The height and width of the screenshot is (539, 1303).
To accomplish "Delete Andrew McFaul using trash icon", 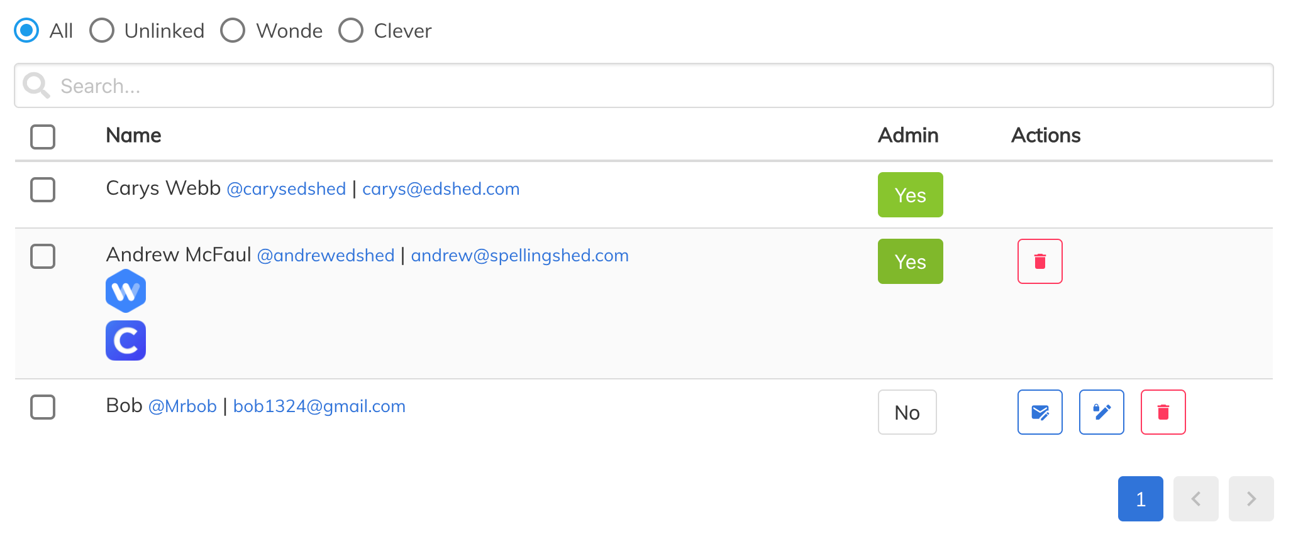I will (1040, 261).
